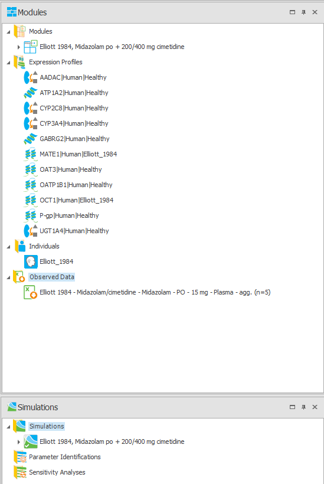
Task: Collapse the Individuals folder
Action: (8, 247)
